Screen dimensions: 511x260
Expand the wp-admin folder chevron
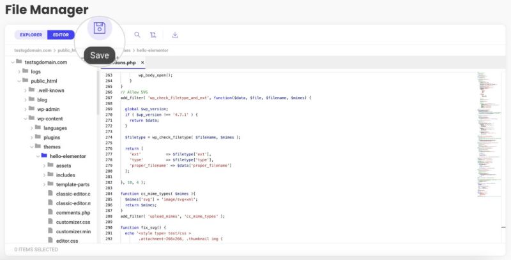[x=26, y=109]
